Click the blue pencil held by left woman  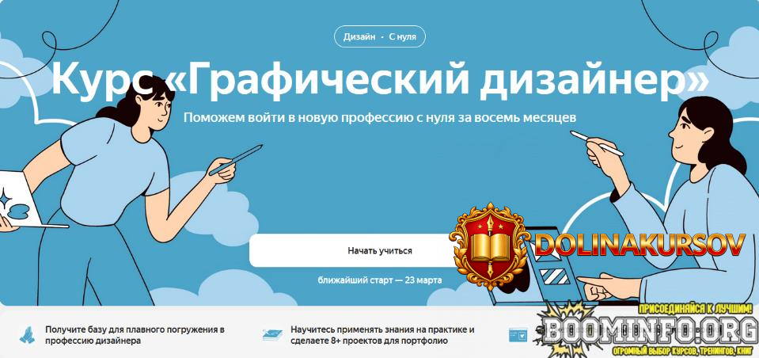pyautogui.click(x=235, y=160)
